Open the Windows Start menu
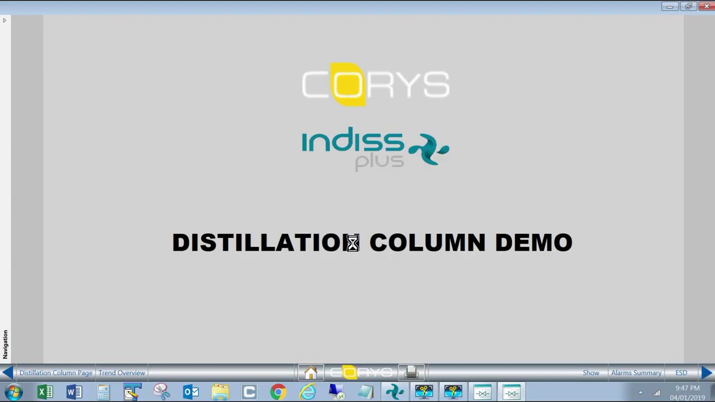 [x=13, y=392]
